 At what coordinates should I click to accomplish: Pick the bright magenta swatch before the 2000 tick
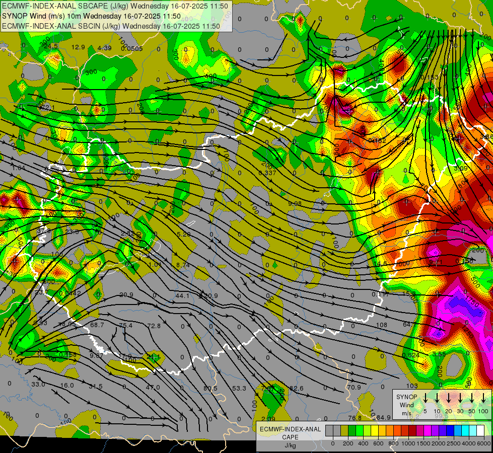[428, 430]
